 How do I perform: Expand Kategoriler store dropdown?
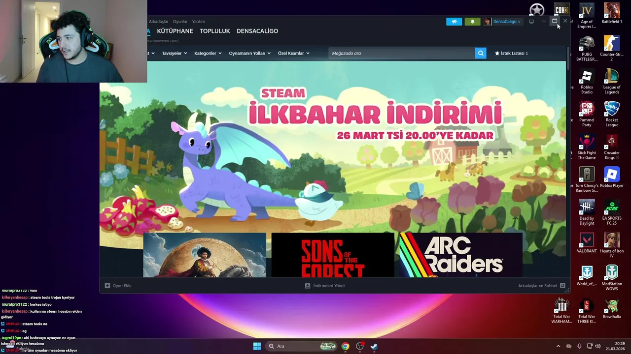tap(208, 53)
